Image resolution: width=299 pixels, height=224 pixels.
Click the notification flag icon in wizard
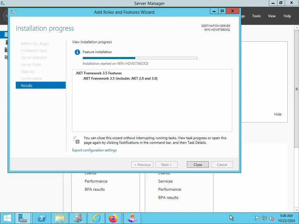pyautogui.click(x=77, y=140)
